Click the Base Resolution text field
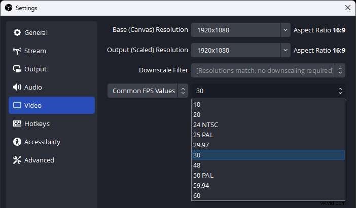This screenshot has height=208, width=356. pos(235,30)
